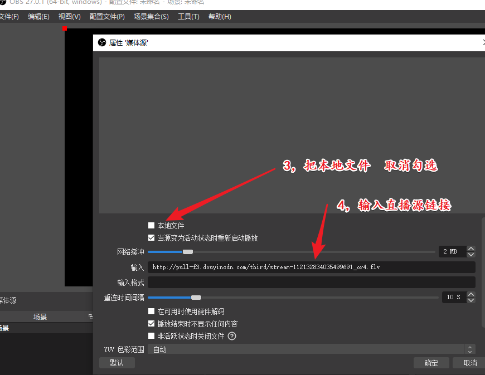485x375 pixels.
Task: Enable 非活跃状态时关闭文件 checkbox
Action: pos(151,336)
